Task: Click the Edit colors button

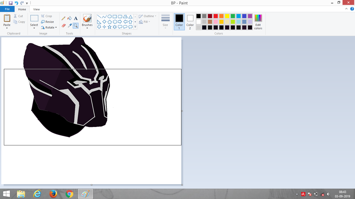Action: [x=258, y=22]
